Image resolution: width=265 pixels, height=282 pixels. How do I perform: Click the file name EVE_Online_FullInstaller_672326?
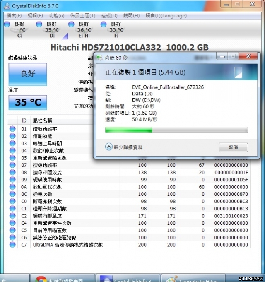[x=168, y=87]
